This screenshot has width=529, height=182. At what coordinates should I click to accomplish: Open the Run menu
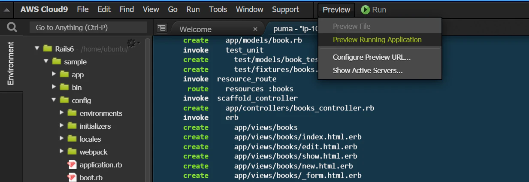[x=193, y=9]
